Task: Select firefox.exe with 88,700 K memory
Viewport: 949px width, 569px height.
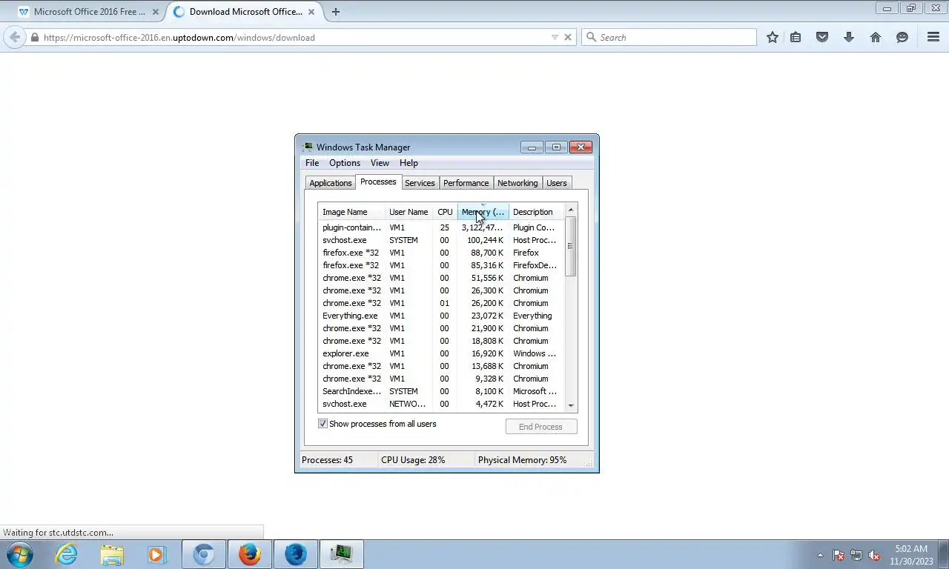Action: pyautogui.click(x=441, y=253)
